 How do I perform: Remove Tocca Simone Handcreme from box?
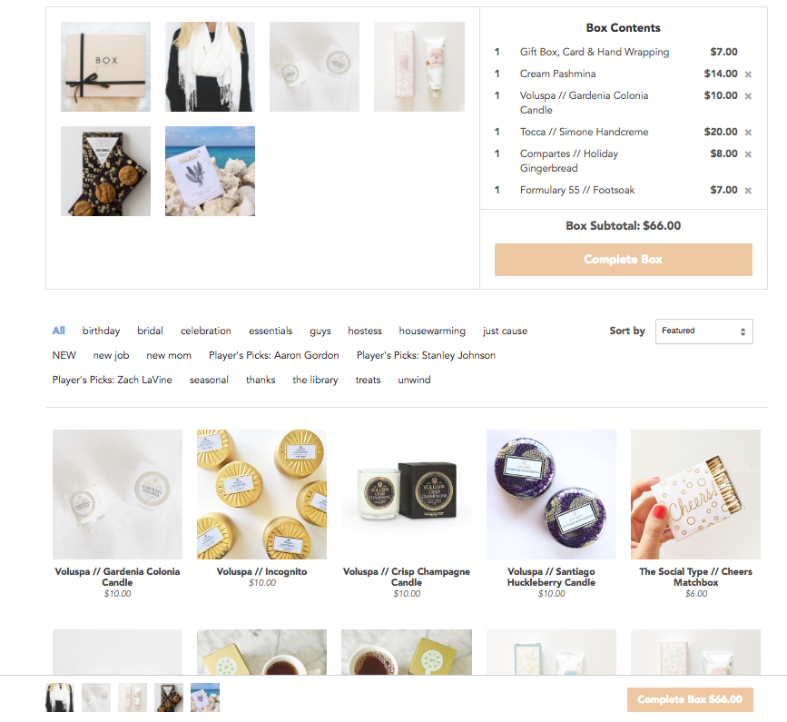(748, 133)
